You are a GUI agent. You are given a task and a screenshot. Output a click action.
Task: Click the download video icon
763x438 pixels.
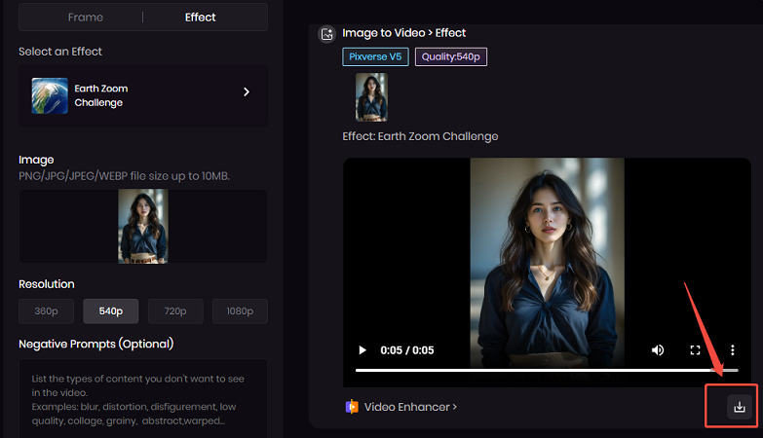tap(739, 407)
